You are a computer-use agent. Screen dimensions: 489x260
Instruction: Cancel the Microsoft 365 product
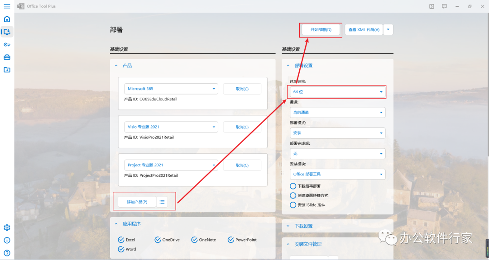pos(242,89)
